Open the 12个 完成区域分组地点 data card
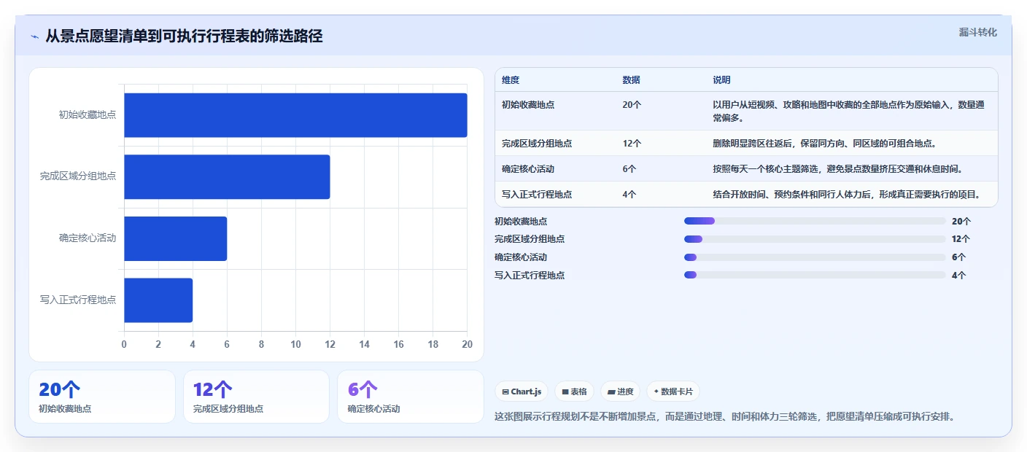 [x=257, y=397]
